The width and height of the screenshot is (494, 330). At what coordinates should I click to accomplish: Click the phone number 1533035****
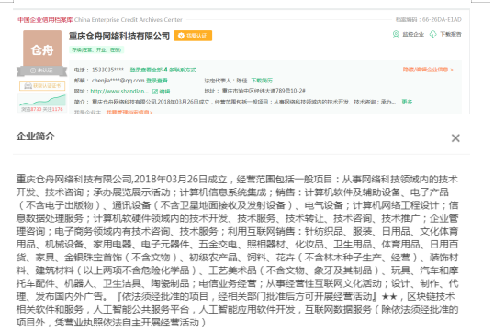click(107, 70)
